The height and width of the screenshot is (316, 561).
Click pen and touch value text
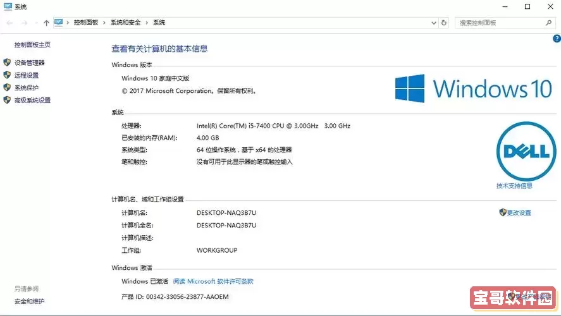245,162
